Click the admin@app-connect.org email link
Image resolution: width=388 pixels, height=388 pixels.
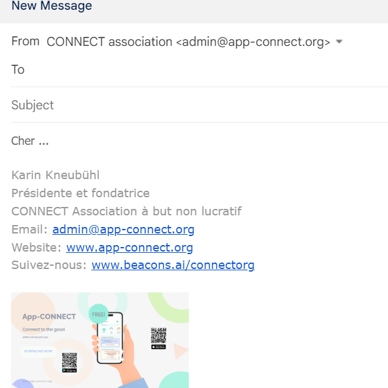tap(124, 230)
